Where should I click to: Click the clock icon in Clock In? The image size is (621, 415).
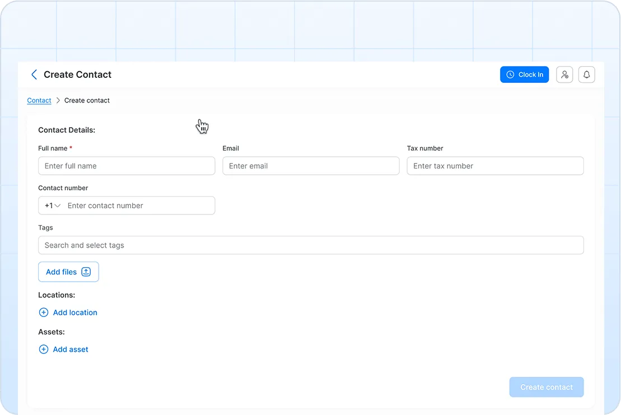pyautogui.click(x=510, y=74)
